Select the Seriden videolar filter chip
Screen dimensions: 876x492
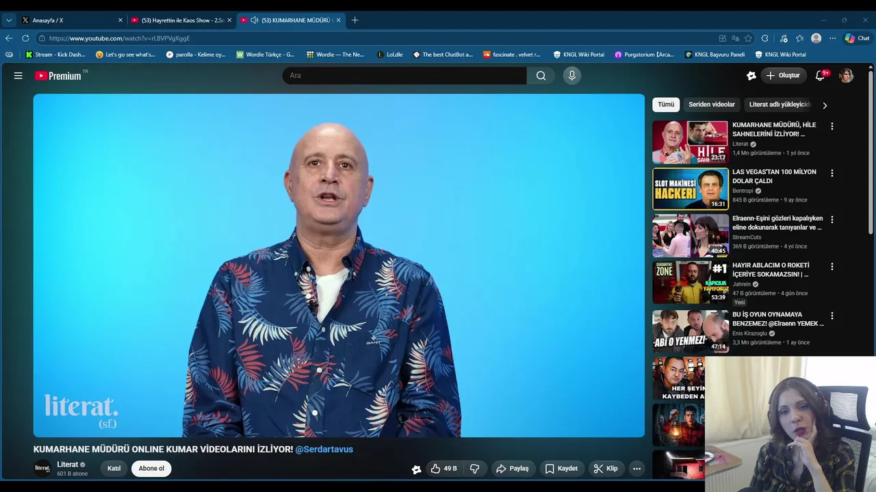tap(712, 105)
